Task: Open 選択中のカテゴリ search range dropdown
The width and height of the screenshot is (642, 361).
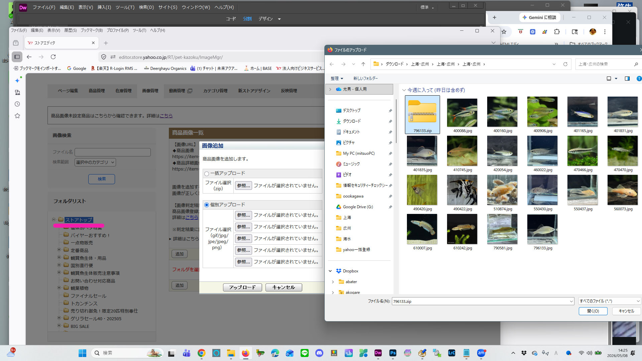Action: click(95, 162)
